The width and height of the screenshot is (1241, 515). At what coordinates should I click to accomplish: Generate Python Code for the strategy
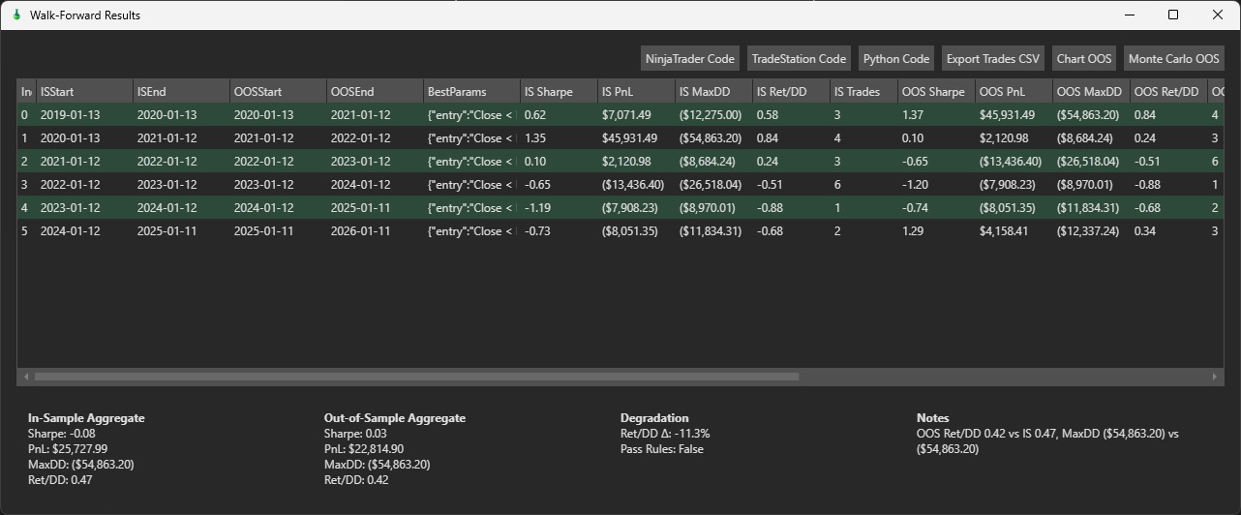[x=896, y=58]
